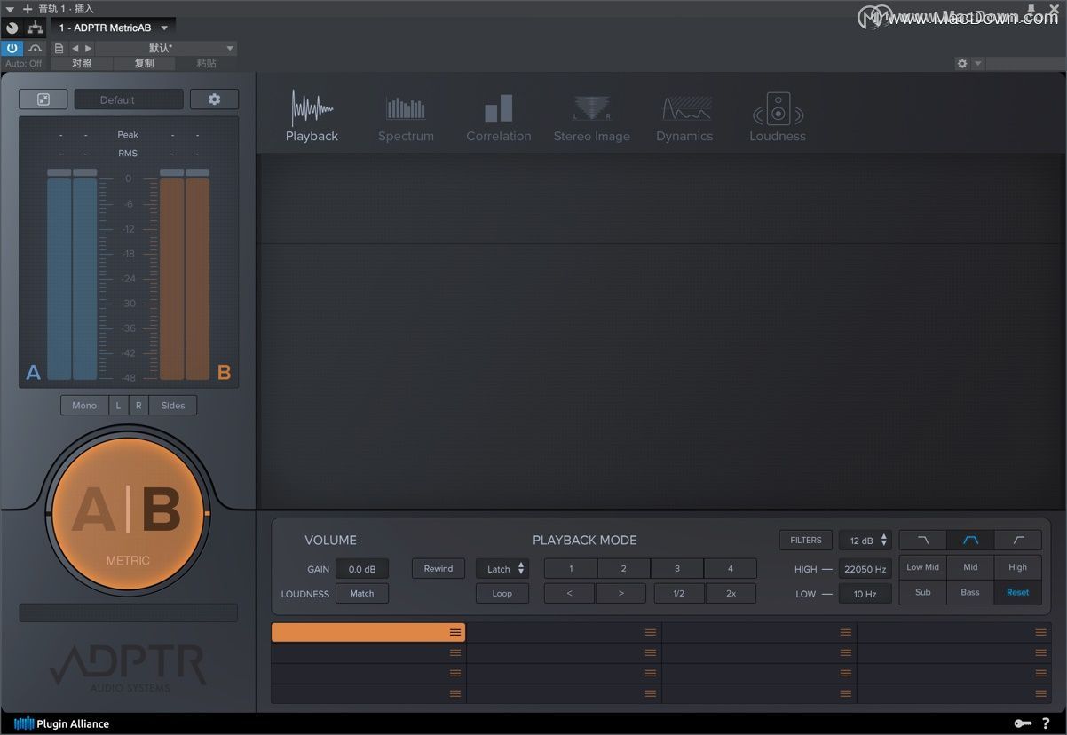Click the plus icon beside 音轨 1 · 插入
1067x735 pixels.
(27, 9)
